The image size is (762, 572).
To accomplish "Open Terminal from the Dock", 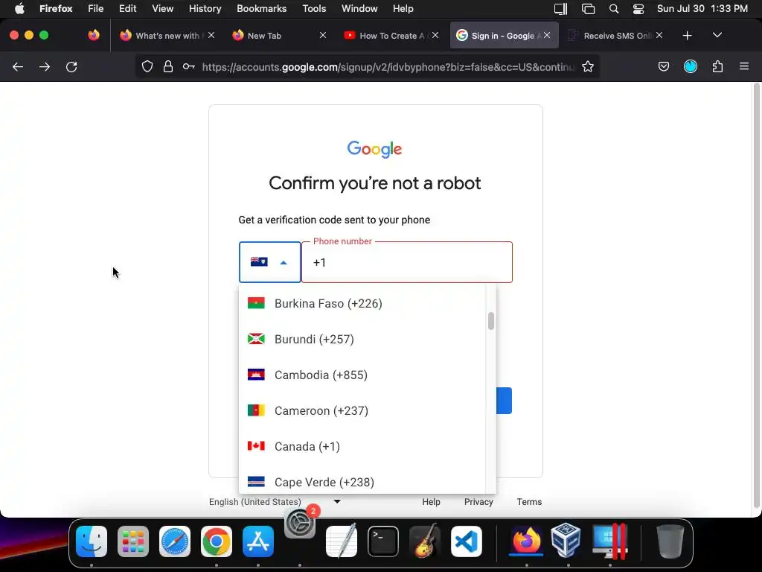I will click(383, 541).
